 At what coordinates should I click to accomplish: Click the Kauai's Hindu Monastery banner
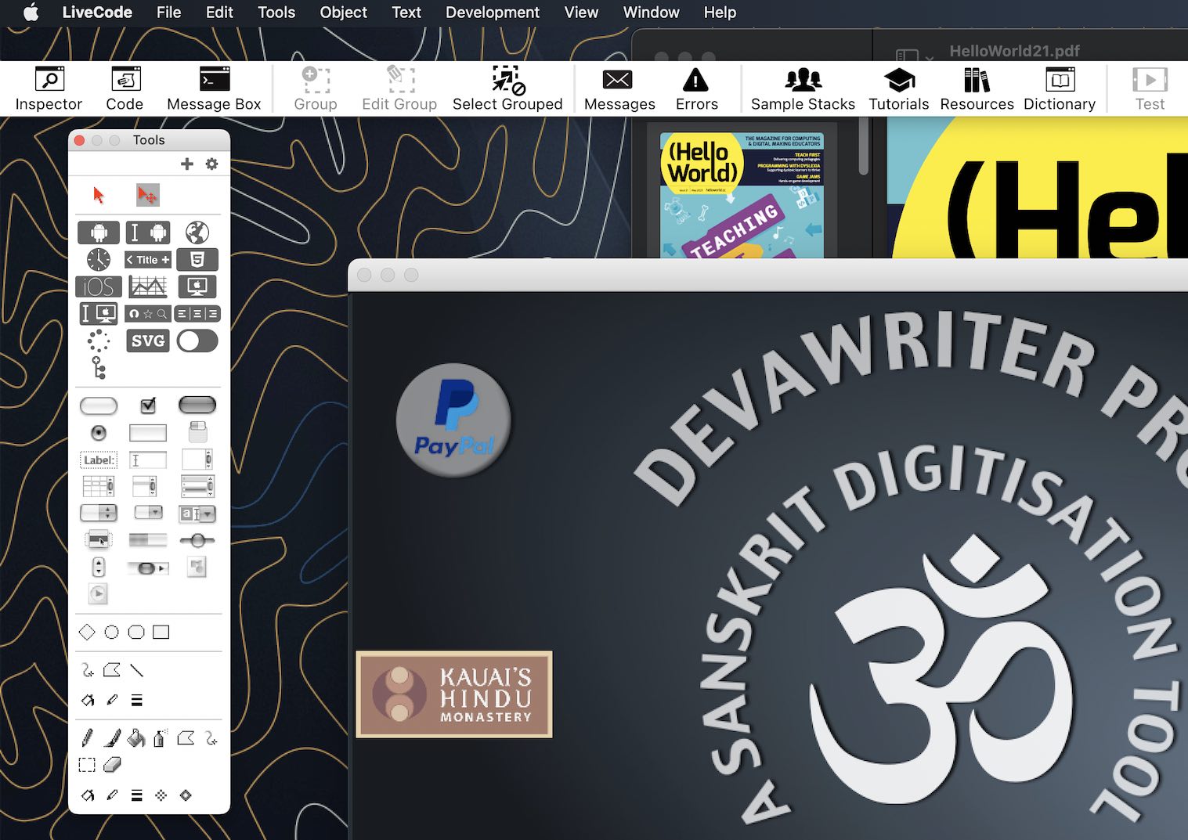click(454, 694)
